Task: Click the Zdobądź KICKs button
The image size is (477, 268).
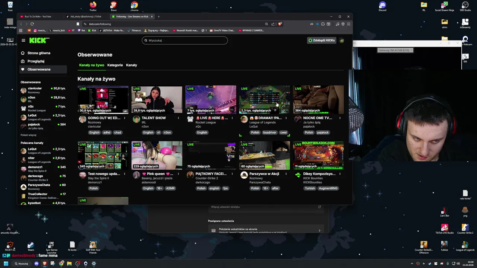Action: pyautogui.click(x=321, y=40)
